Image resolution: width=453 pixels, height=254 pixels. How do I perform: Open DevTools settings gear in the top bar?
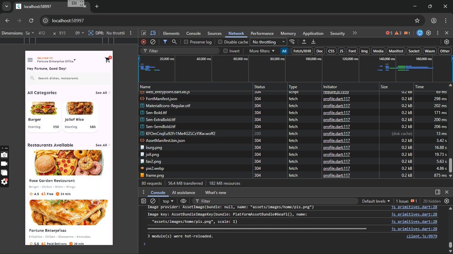point(428,33)
